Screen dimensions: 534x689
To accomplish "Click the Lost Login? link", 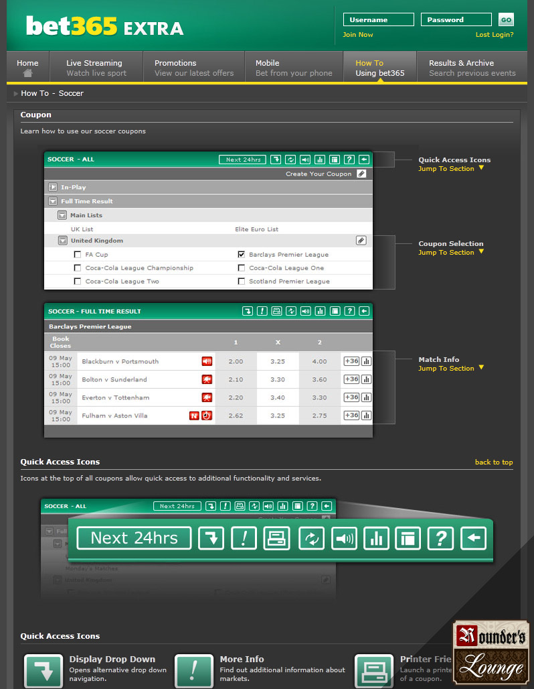I will click(495, 35).
